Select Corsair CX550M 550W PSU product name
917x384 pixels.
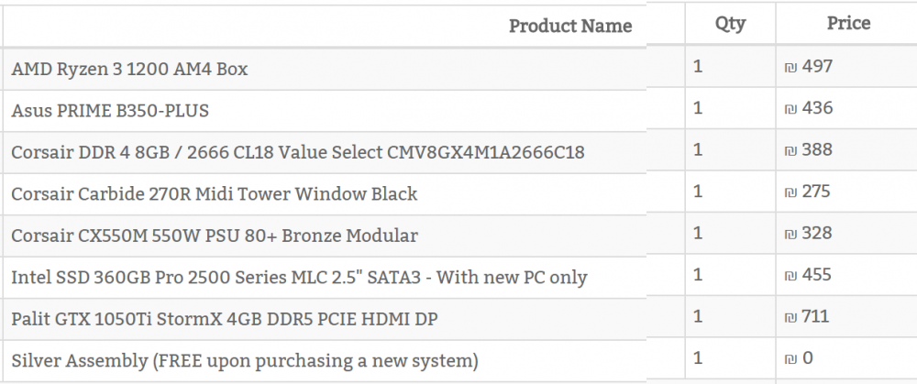tap(215, 235)
